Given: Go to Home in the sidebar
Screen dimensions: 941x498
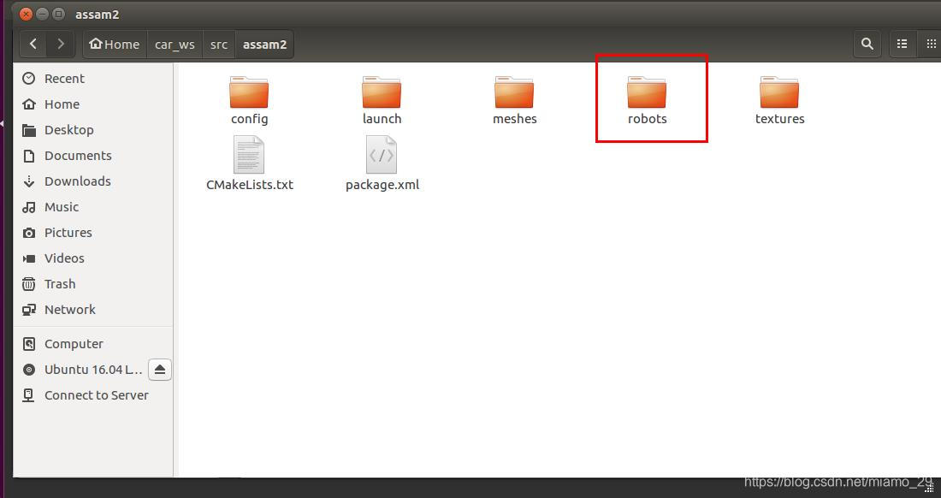Looking at the screenshot, I should tap(93, 104).
